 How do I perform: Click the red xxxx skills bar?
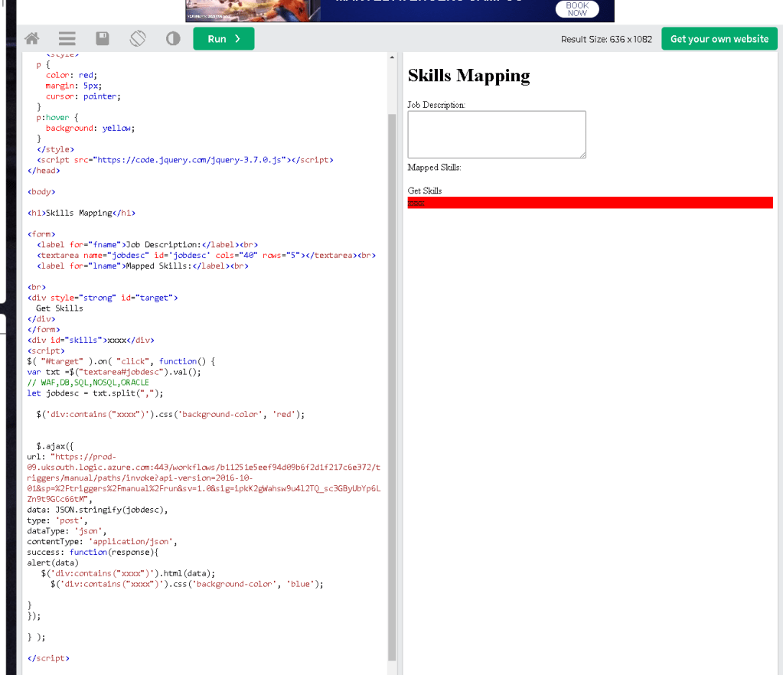pyautogui.click(x=590, y=203)
